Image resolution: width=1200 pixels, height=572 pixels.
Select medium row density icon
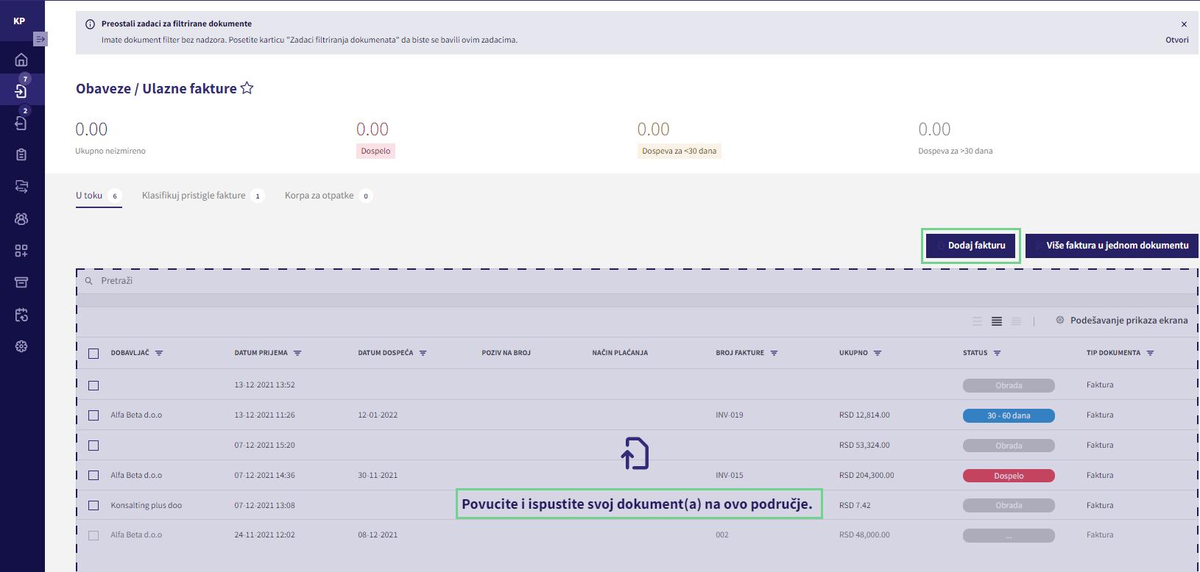pos(997,321)
